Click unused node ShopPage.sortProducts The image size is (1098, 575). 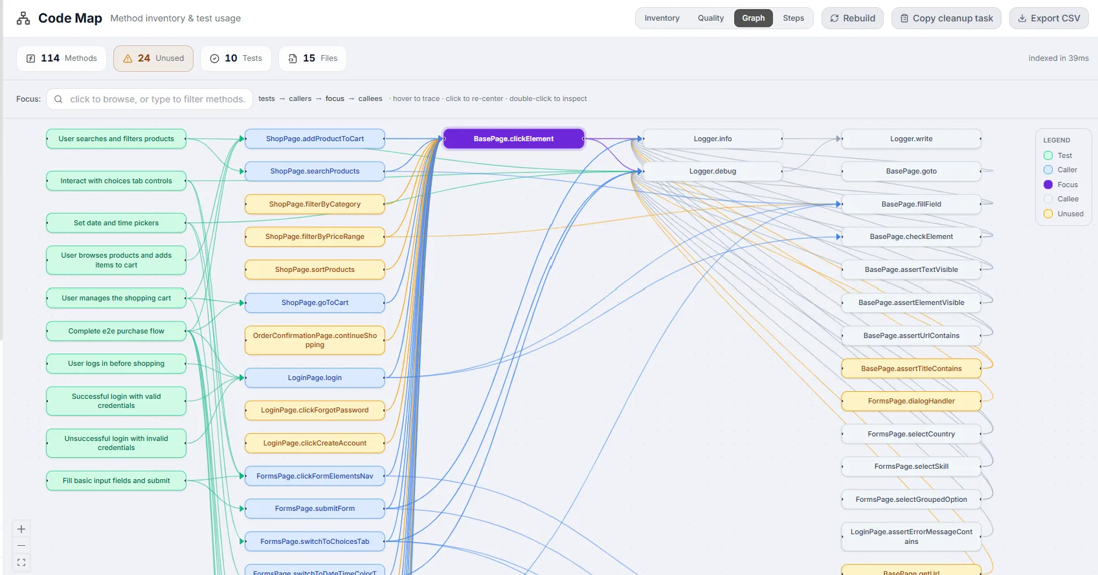coord(315,269)
